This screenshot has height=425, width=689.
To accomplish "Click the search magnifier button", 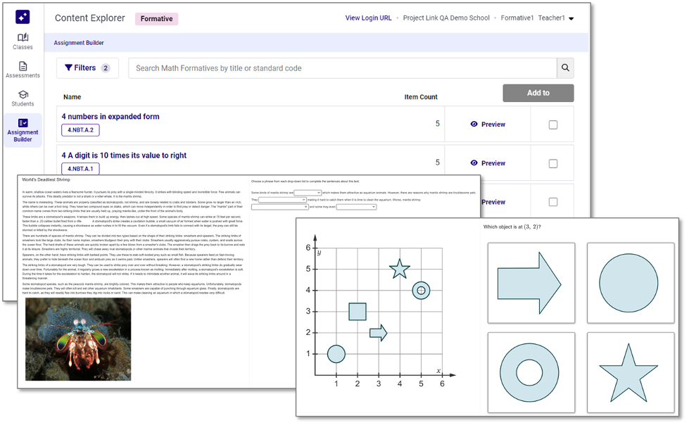I will [565, 68].
